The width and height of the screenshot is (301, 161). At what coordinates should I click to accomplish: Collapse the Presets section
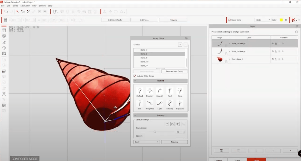[x=135, y=81]
